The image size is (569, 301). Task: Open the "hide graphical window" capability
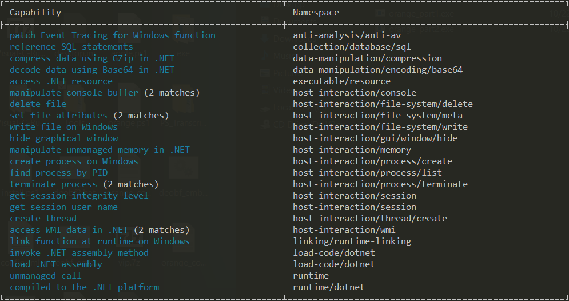click(63, 138)
